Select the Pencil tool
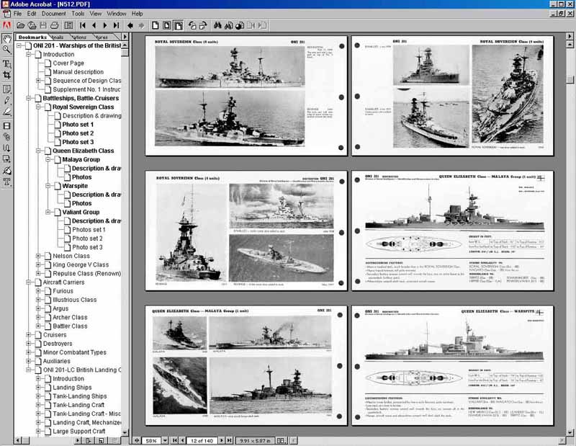This screenshot has width=576, height=446. pos(6,100)
